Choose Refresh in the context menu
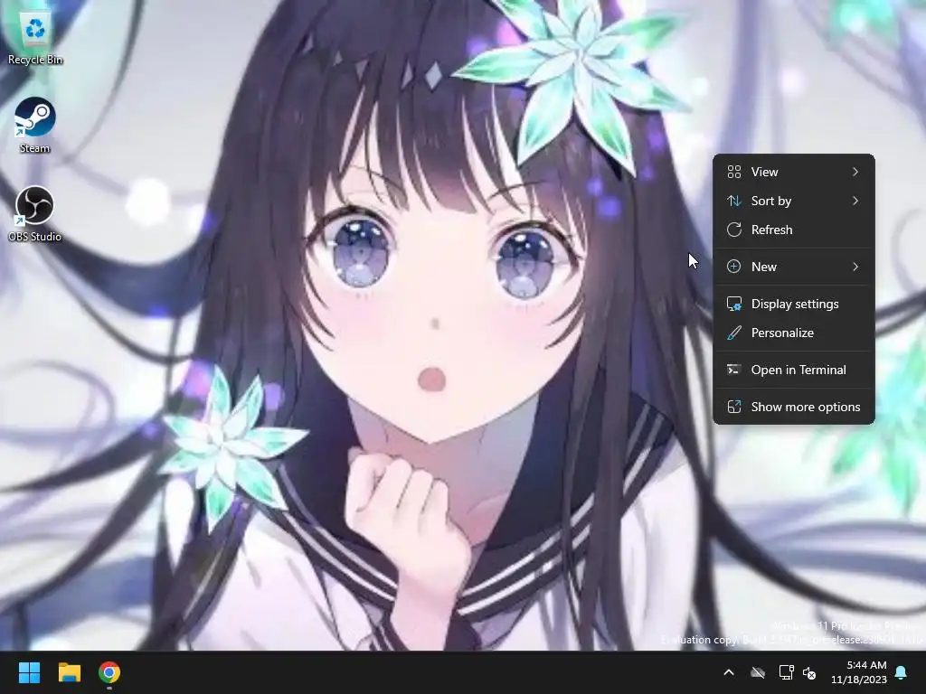This screenshot has width=926, height=694. (794, 230)
